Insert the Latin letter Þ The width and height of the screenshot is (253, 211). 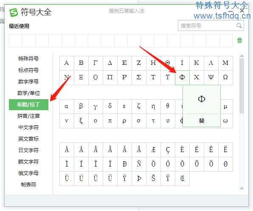(x=139, y=178)
